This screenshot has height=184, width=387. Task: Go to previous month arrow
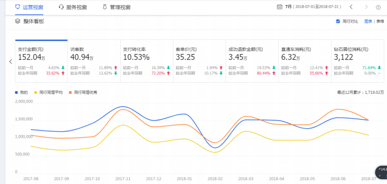click(x=351, y=7)
